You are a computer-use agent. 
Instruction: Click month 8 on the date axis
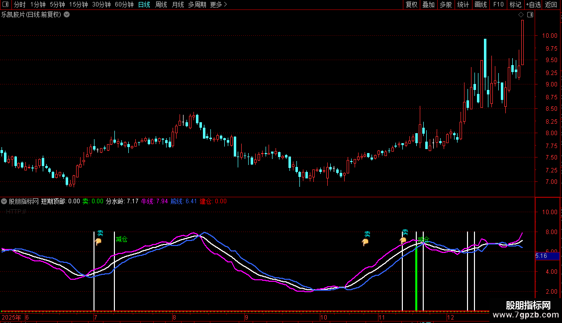[x=174, y=317]
